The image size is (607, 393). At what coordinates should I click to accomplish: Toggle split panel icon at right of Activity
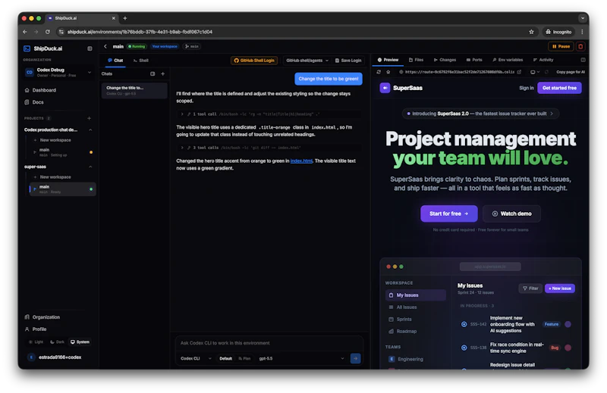(x=583, y=60)
